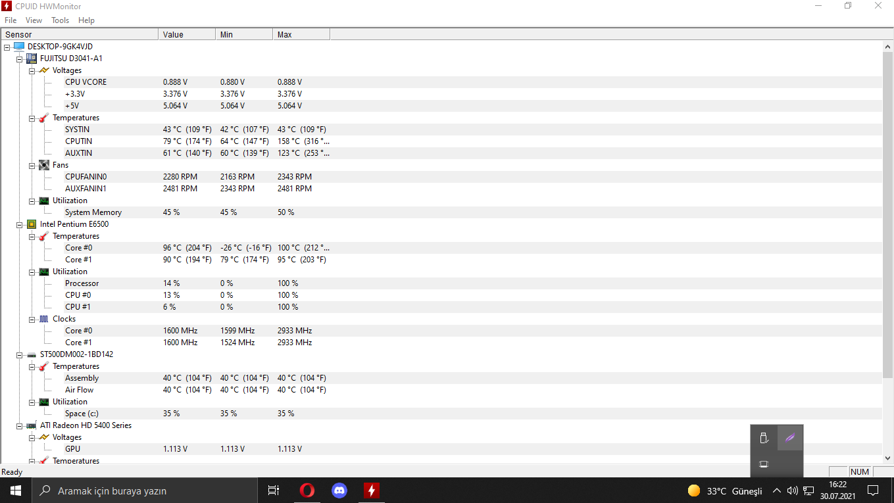Open the View menu
The height and width of the screenshot is (503, 894).
click(34, 20)
